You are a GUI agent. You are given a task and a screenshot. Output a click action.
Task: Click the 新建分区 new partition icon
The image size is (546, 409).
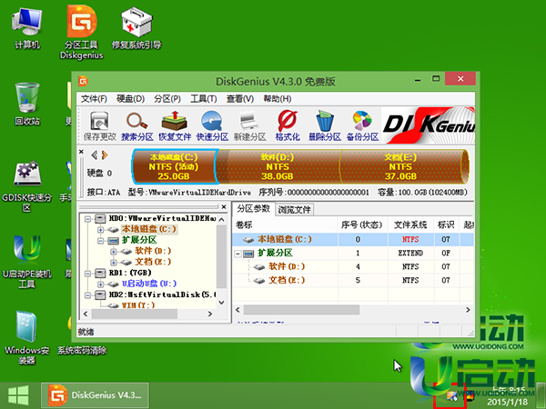coord(249,126)
